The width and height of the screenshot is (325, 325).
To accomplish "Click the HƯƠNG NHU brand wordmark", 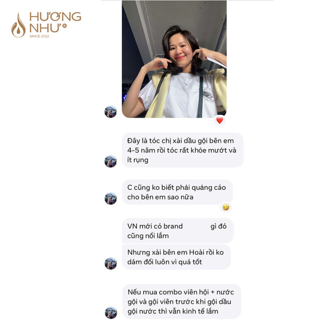I will (55, 22).
